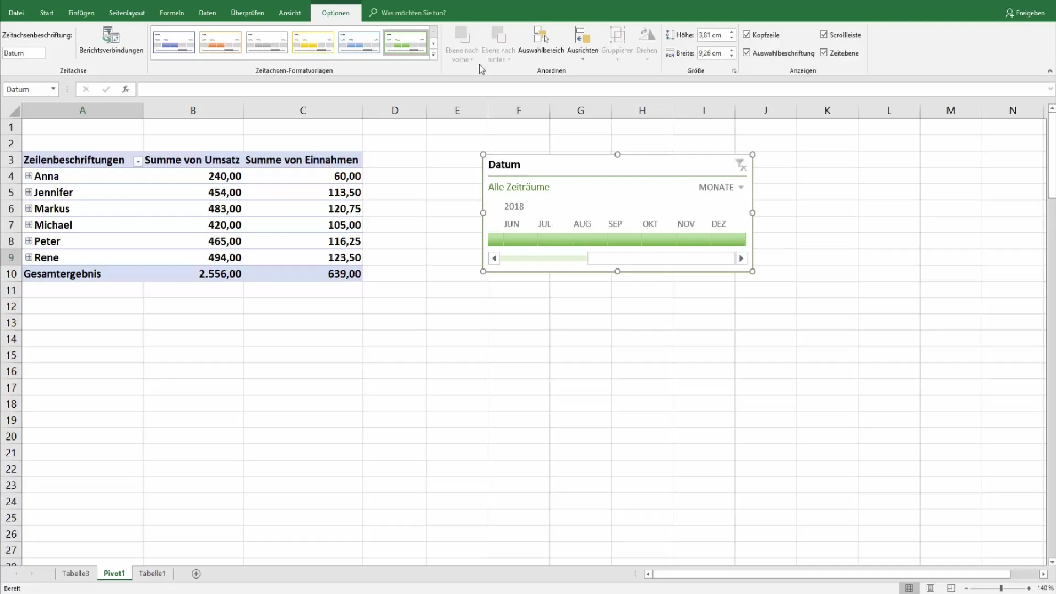Open the Ausrichten align menu

(x=583, y=43)
